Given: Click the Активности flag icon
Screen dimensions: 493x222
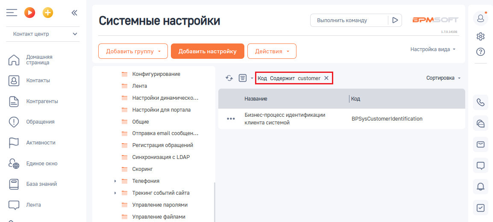Looking at the screenshot, I should (14, 143).
